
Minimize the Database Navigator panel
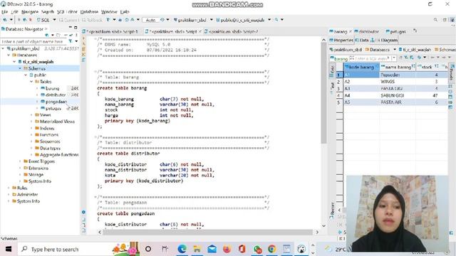click(x=70, y=27)
